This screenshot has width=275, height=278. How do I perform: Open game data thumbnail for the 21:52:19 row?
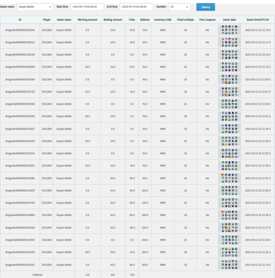229,30
